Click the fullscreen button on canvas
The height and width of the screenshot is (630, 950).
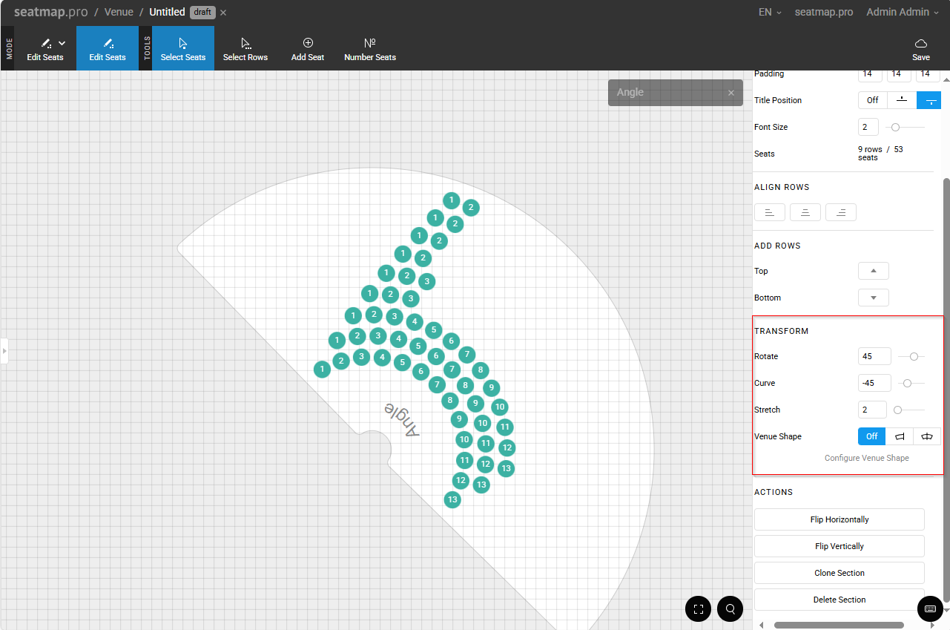698,609
